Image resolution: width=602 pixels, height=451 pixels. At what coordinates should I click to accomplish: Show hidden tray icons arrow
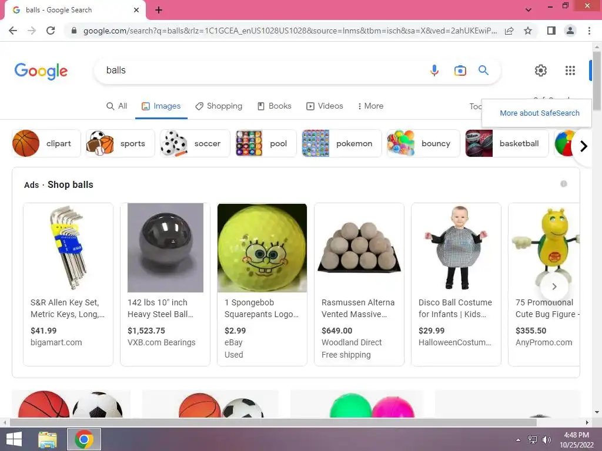tap(518, 440)
